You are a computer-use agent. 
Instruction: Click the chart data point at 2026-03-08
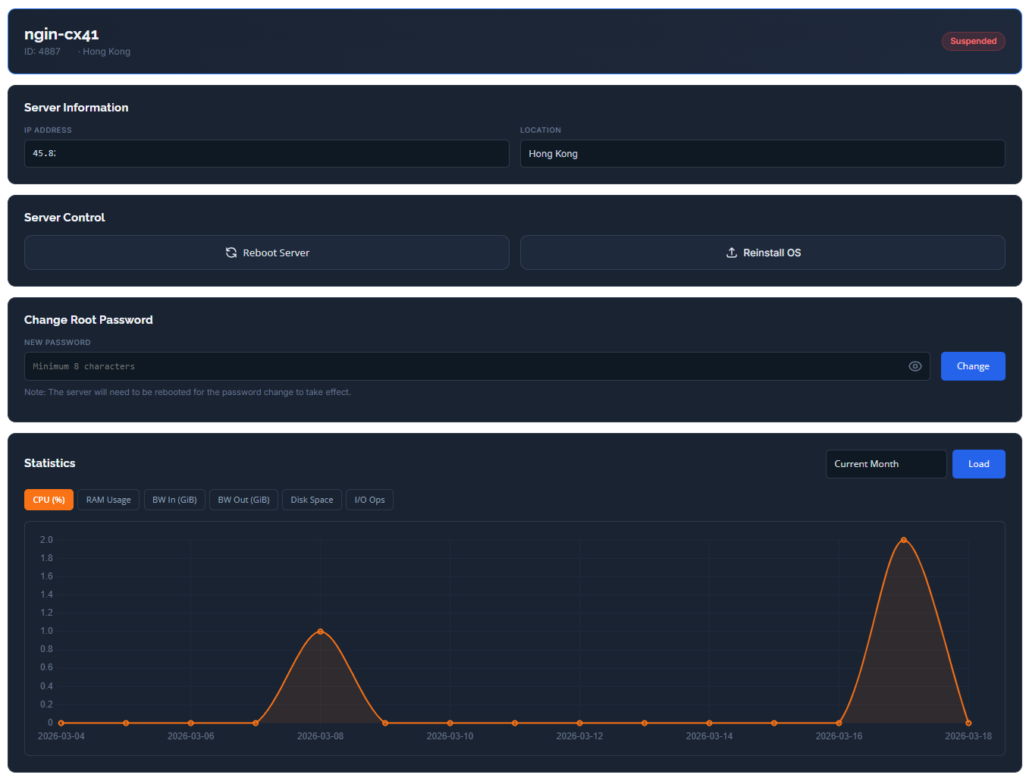coord(321,632)
